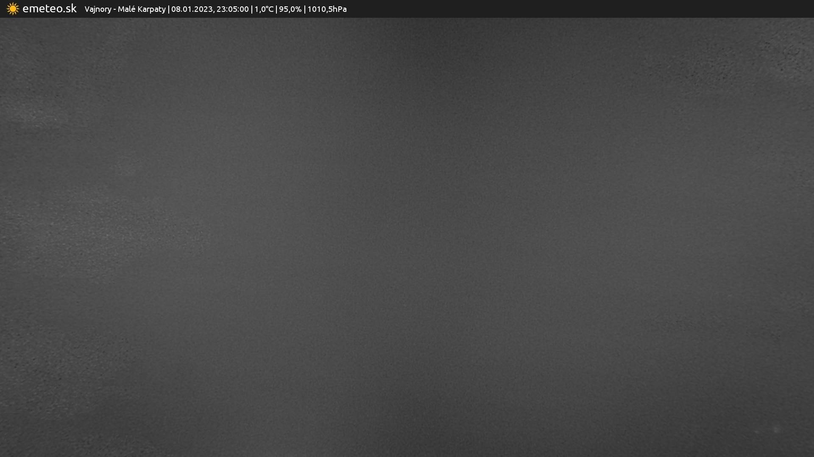Screen dimensions: 814x457
Task: Click the 1,0°C temperature reading
Action: click(264, 9)
